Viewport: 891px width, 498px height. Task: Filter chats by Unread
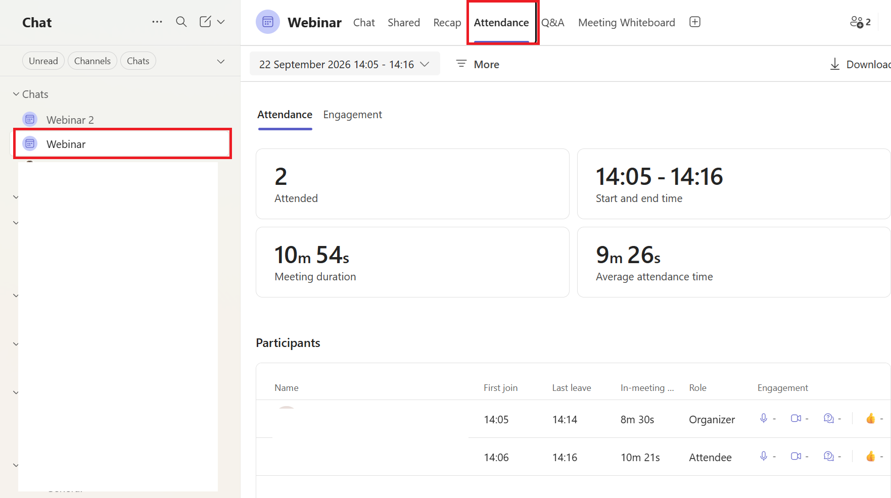43,61
